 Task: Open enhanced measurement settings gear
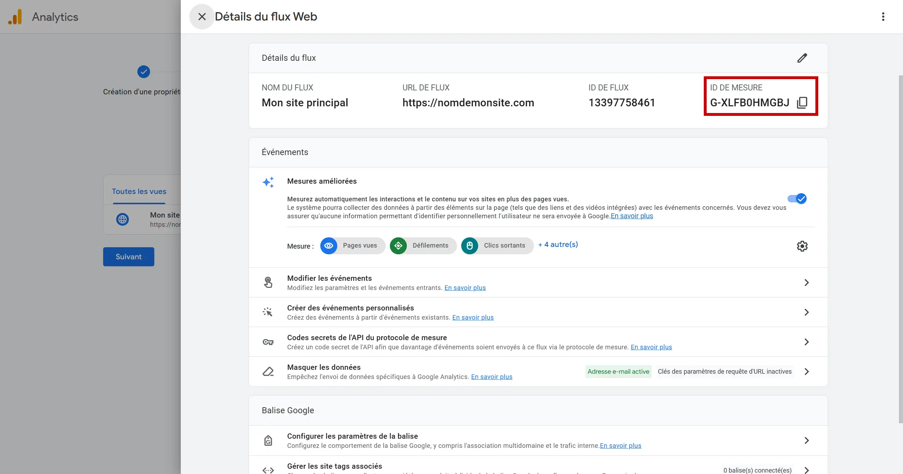tap(802, 246)
